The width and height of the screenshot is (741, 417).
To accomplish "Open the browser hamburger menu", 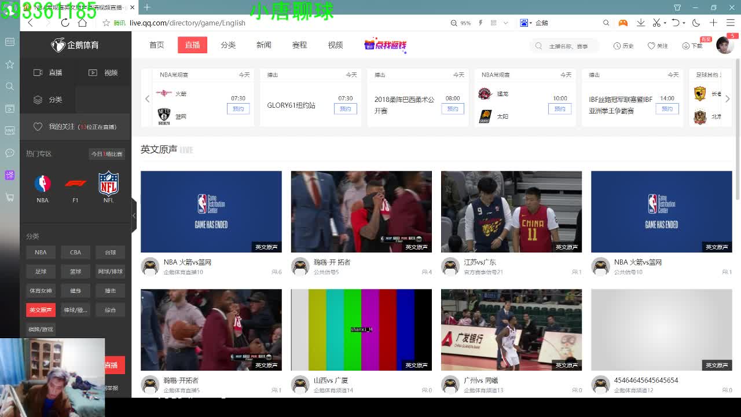I will tap(730, 23).
